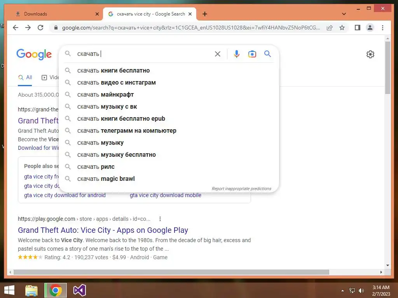Close the Google Search tab
Screen dimensions: 398x298
coord(190,14)
